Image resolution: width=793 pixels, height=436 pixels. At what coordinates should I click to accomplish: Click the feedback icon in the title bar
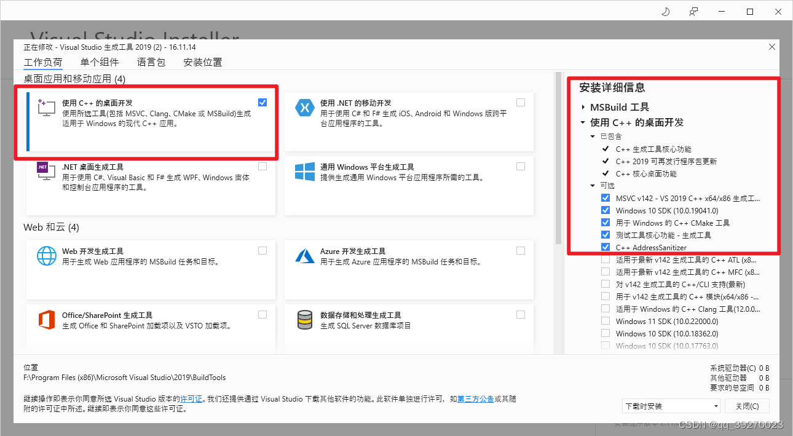pyautogui.click(x=693, y=12)
